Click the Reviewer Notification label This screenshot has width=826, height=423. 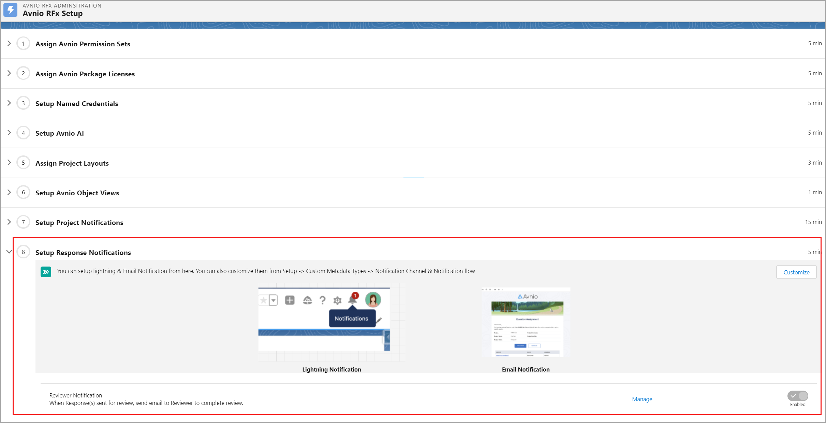(x=76, y=395)
